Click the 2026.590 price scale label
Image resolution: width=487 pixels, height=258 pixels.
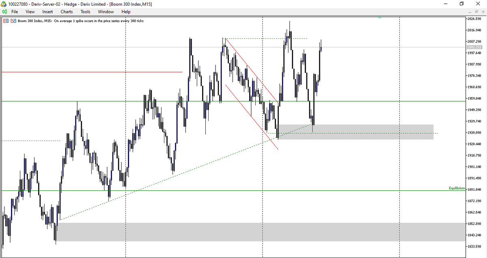tap(475, 19)
